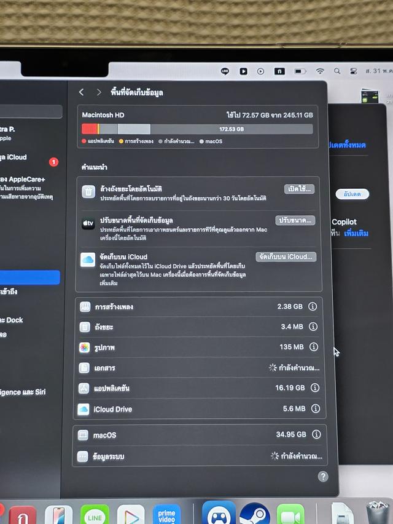Open info for iCloud Drive 5.6 MB

pos(316,408)
